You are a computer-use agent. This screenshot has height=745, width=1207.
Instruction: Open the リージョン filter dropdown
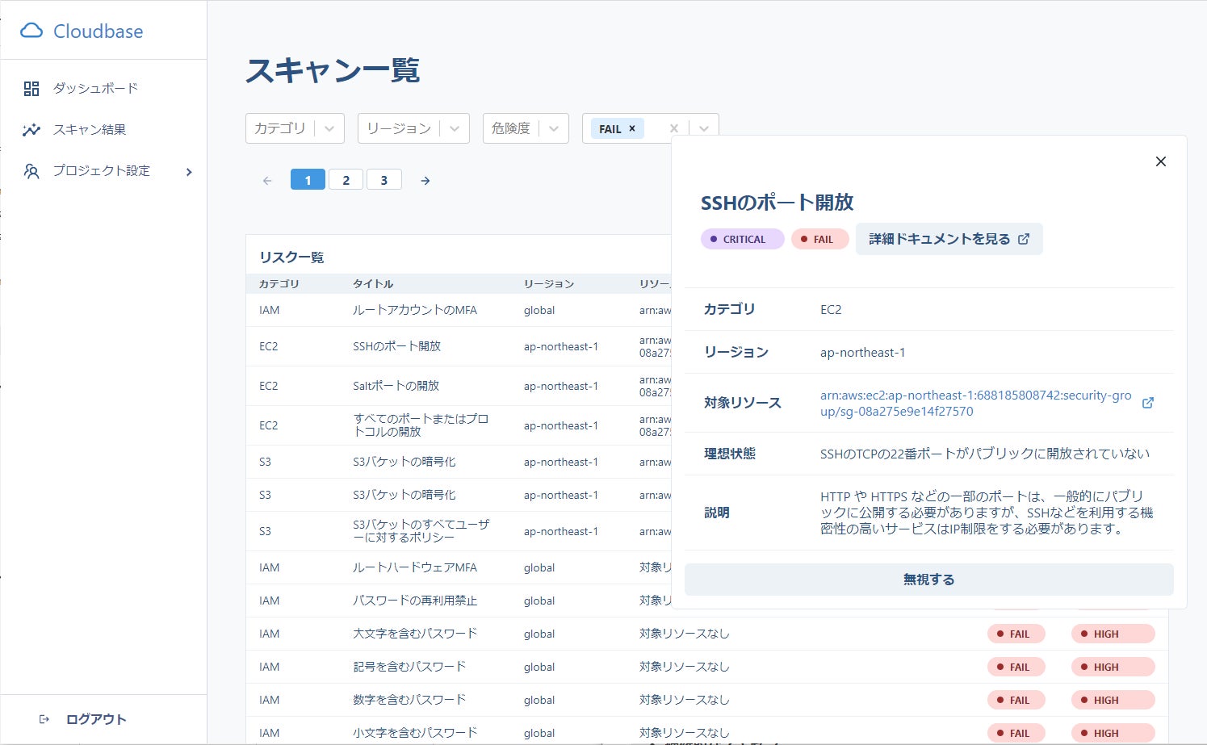413,128
